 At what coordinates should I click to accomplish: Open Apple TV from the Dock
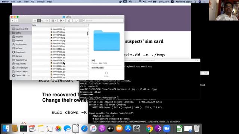pyautogui.click(x=111, y=128)
